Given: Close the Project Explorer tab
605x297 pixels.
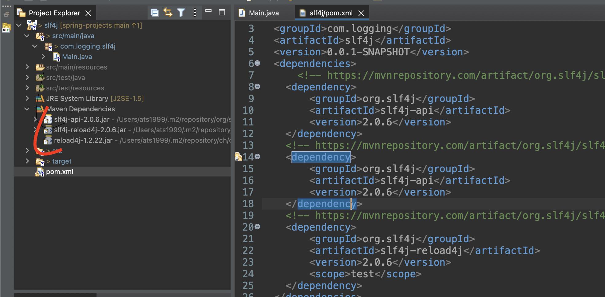Looking at the screenshot, I should click(88, 13).
